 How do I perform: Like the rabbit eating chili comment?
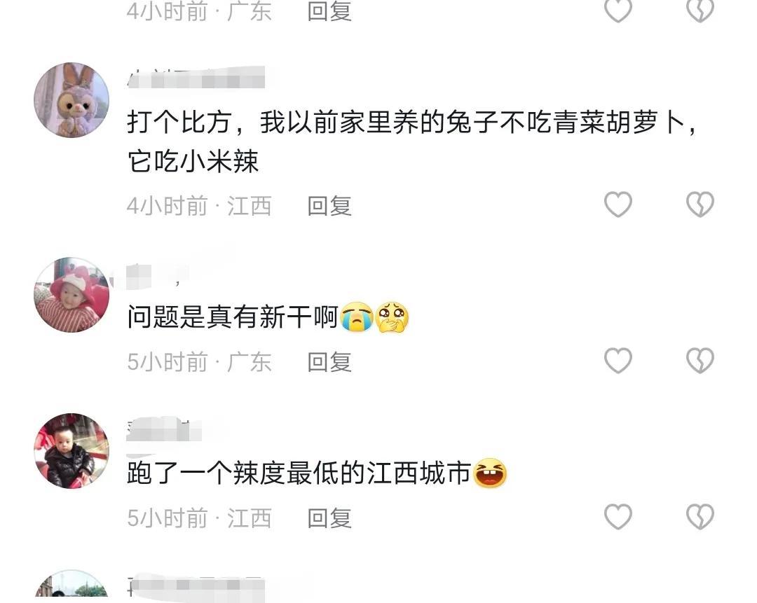pos(618,205)
